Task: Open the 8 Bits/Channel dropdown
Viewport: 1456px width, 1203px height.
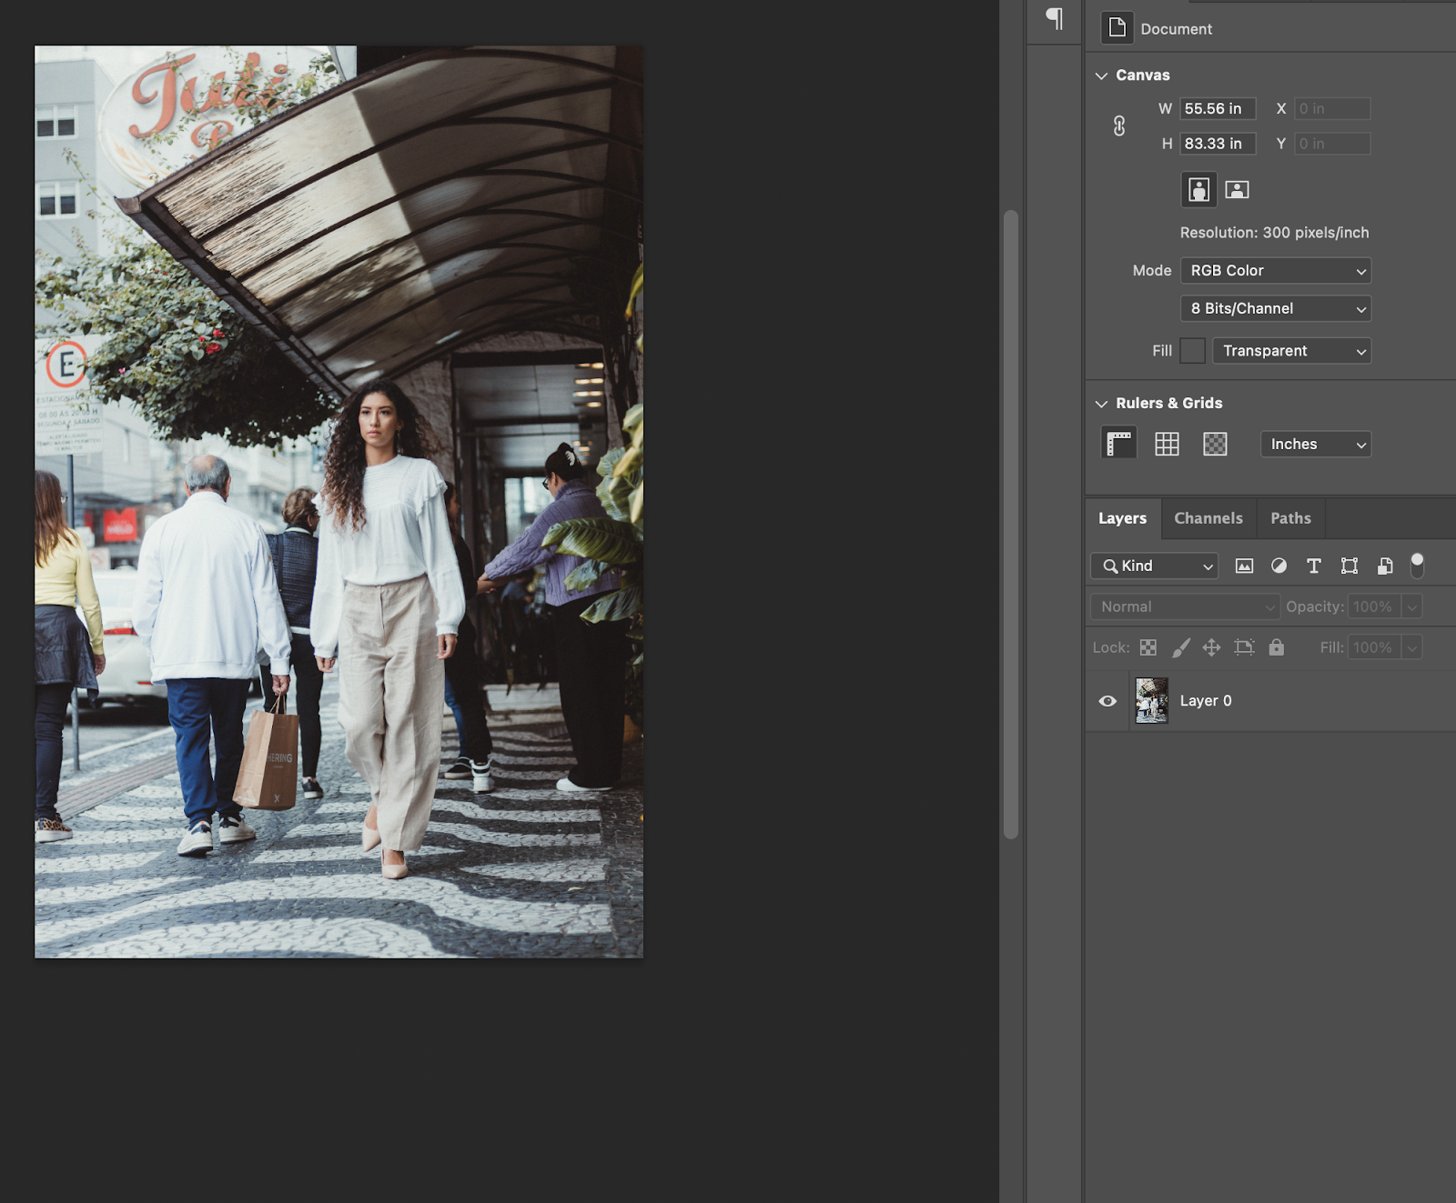Action: click(1276, 309)
